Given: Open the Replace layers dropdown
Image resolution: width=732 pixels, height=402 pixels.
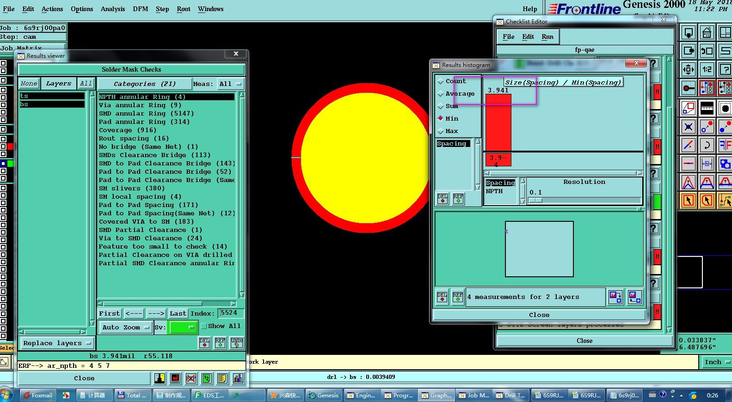Looking at the screenshot, I should click(57, 343).
